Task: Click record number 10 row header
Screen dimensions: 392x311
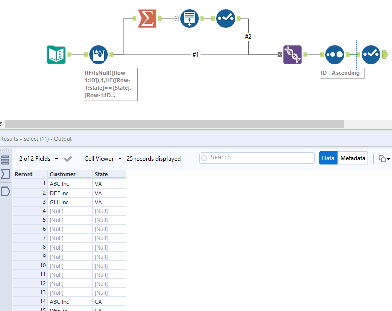Action: 30,265
